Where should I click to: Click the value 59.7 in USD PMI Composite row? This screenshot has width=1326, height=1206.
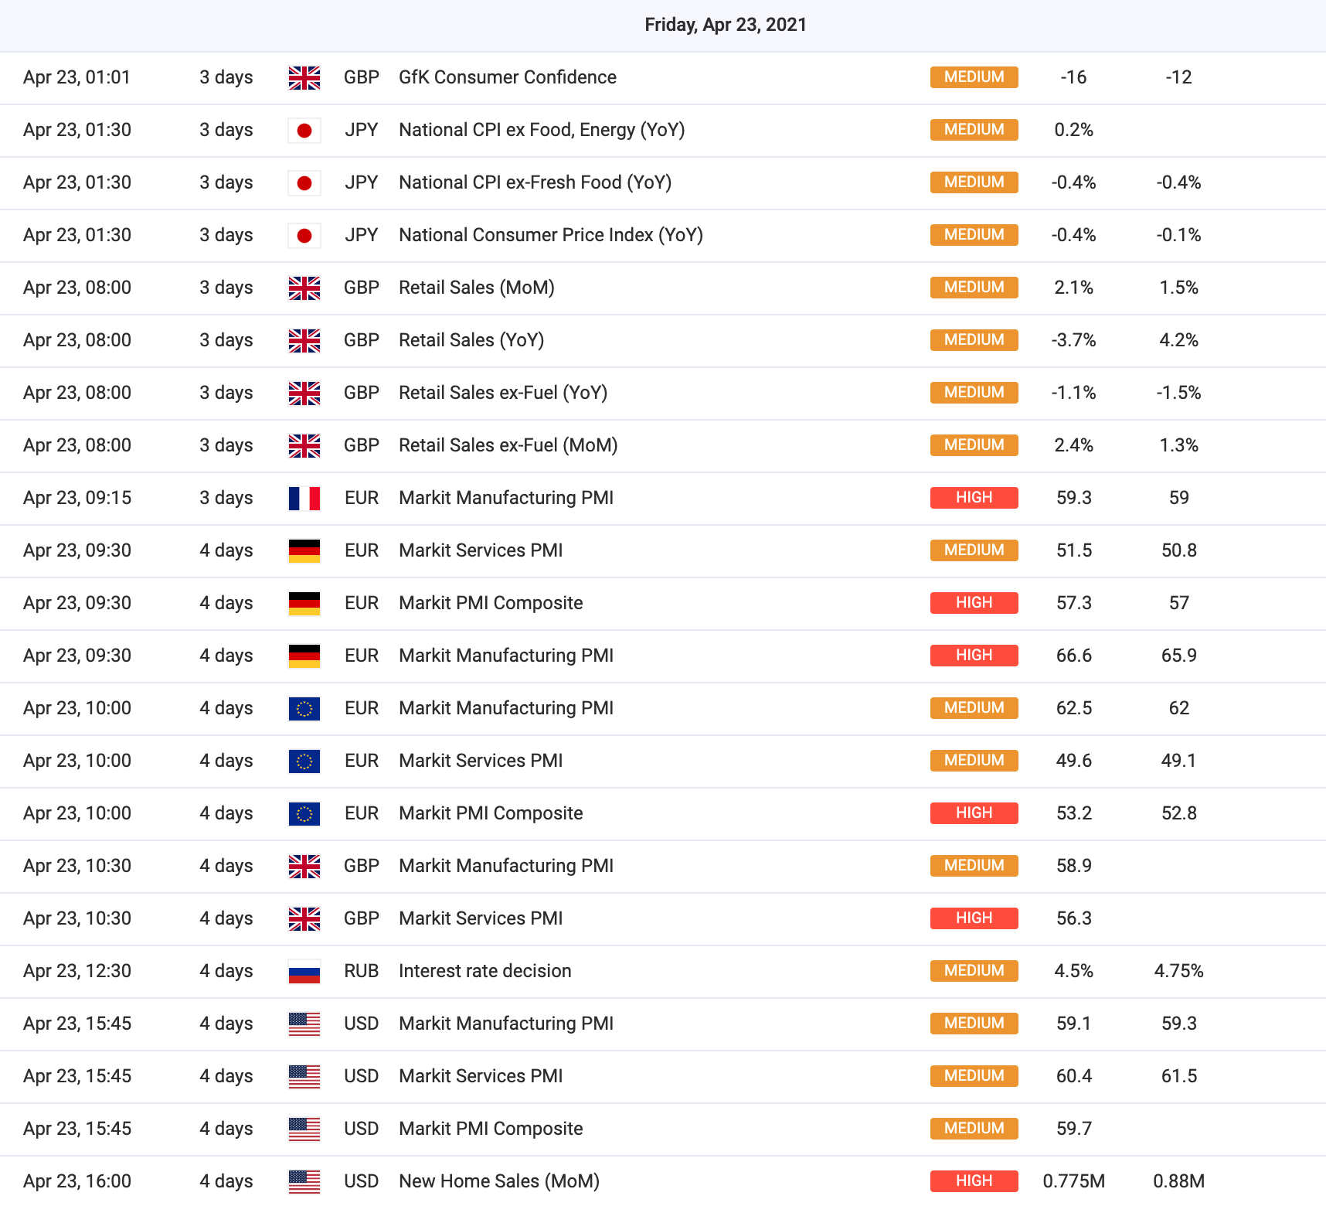(x=1073, y=1129)
